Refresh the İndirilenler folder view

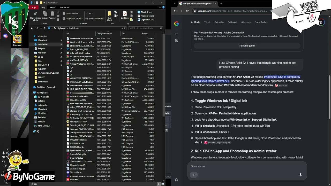coord(125,28)
